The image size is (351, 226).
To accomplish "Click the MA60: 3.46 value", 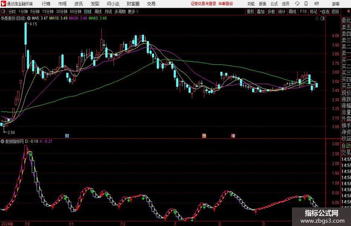I will (98, 18).
